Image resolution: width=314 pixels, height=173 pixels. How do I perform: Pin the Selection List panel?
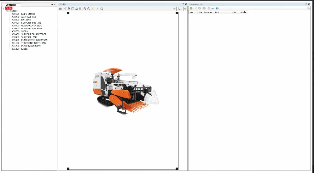point(306,4)
